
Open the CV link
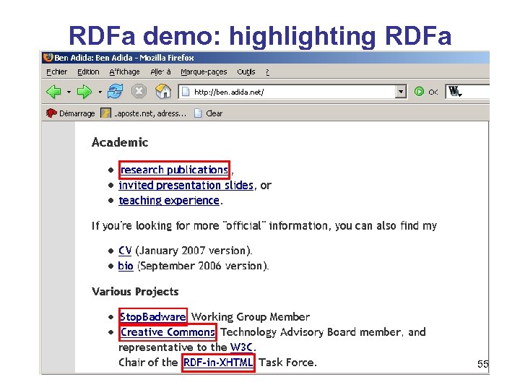(x=125, y=251)
